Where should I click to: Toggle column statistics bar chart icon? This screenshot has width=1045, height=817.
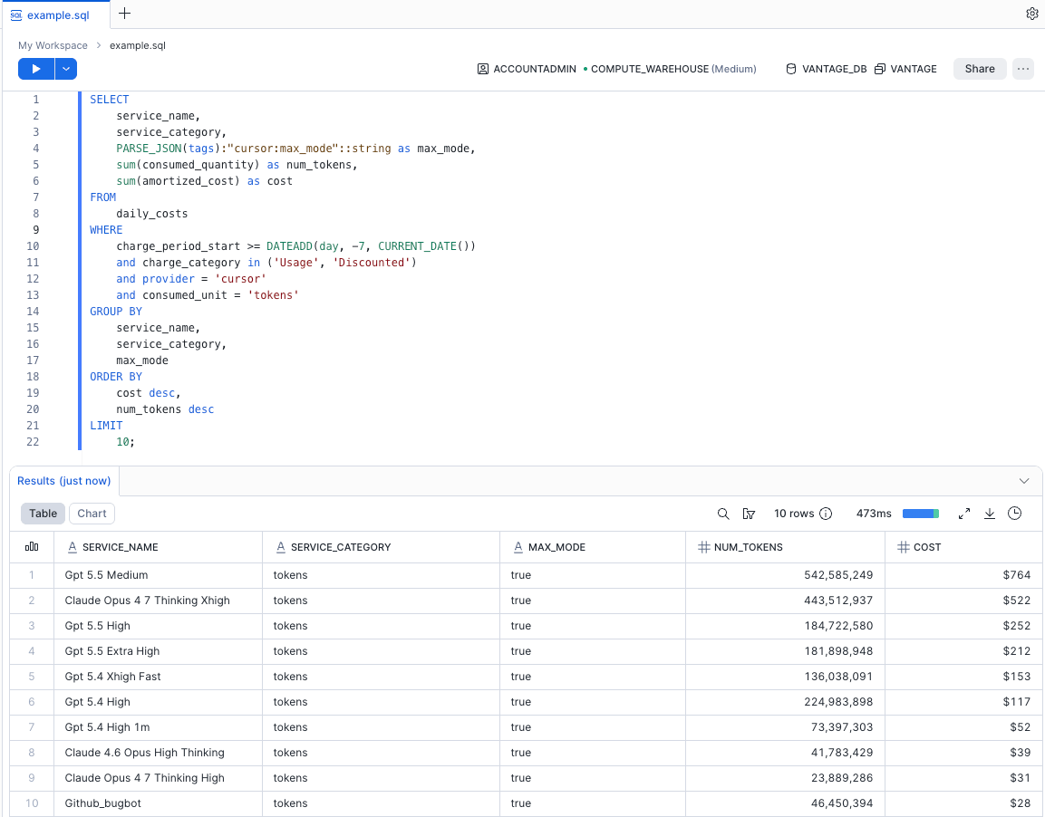pyautogui.click(x=32, y=547)
